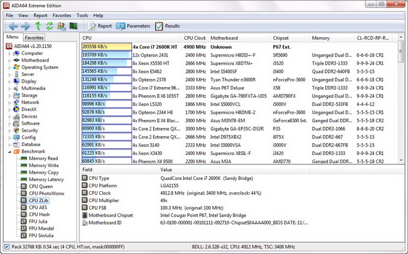Select the CPU AES benchmark icon

tap(24, 208)
